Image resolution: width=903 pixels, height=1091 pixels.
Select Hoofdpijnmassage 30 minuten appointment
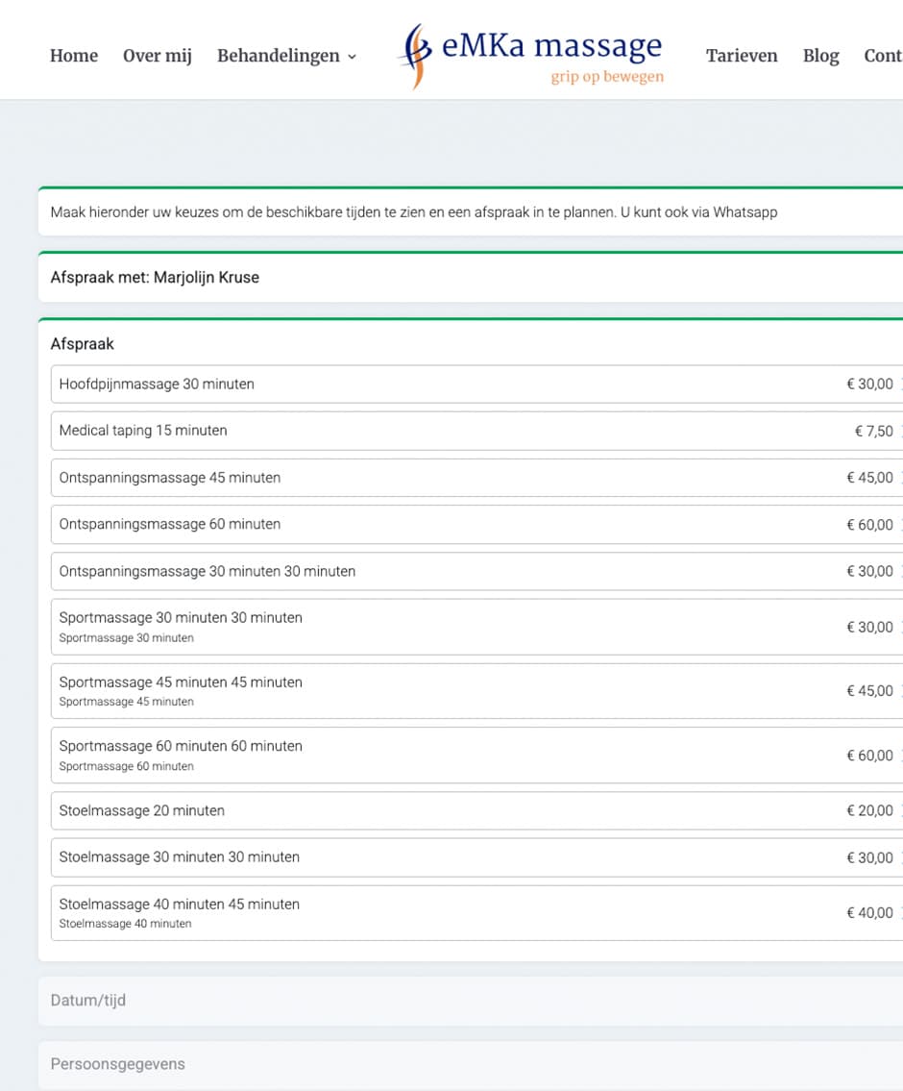(x=476, y=384)
